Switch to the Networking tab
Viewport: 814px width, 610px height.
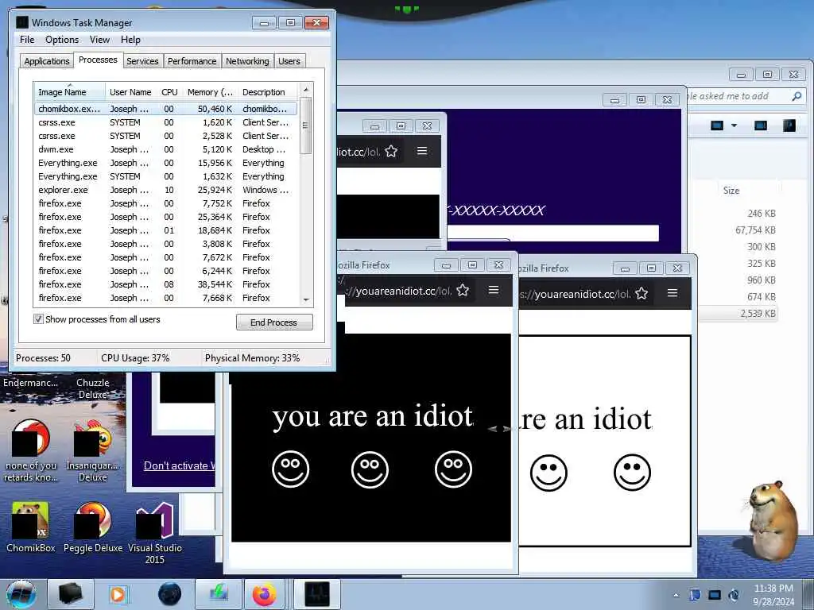click(x=248, y=61)
